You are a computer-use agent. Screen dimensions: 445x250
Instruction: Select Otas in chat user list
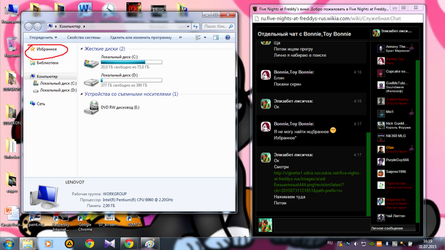[395, 149]
